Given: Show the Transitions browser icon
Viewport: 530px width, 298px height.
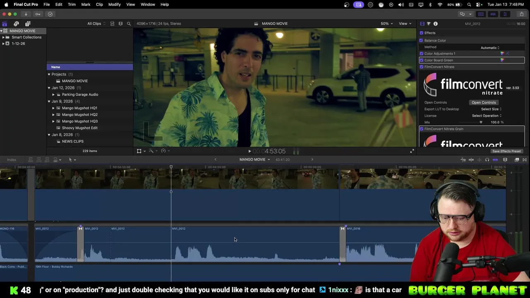Looking at the screenshot, I should point(525,160).
